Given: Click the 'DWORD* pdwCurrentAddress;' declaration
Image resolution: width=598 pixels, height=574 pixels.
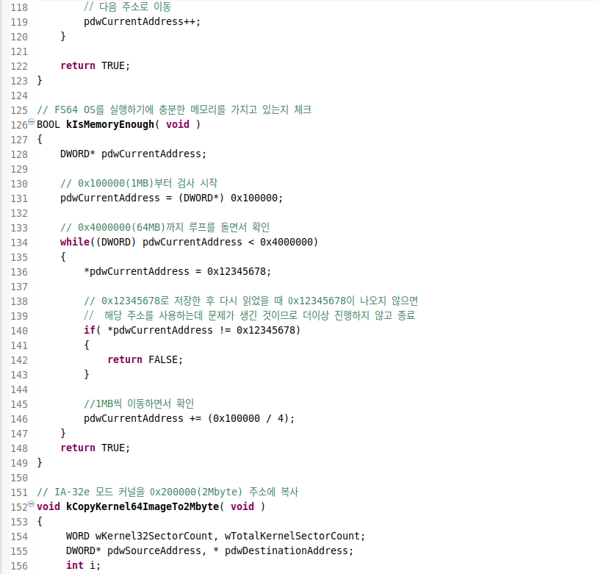Looking at the screenshot, I should pyautogui.click(x=133, y=154).
